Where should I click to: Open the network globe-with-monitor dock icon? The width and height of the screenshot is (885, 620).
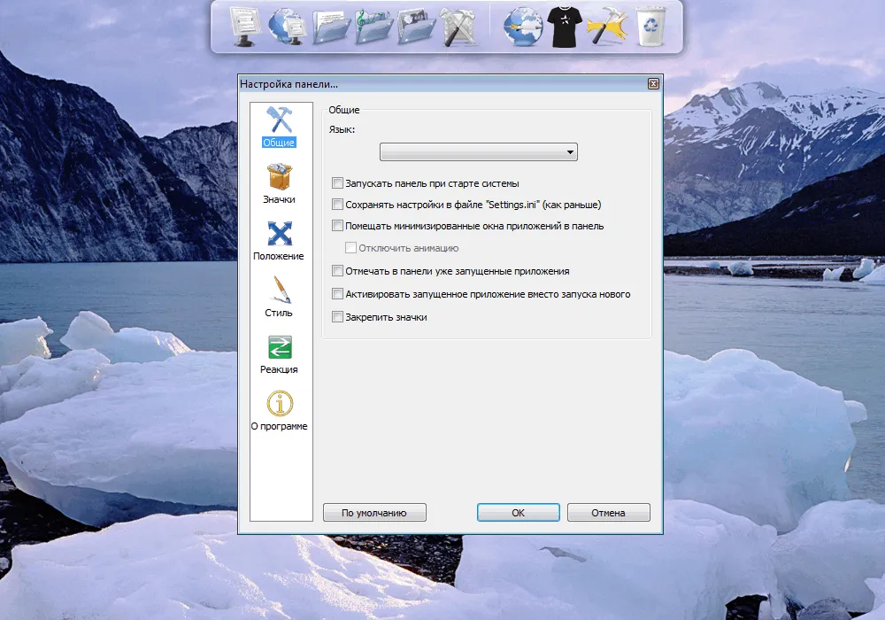[x=287, y=27]
